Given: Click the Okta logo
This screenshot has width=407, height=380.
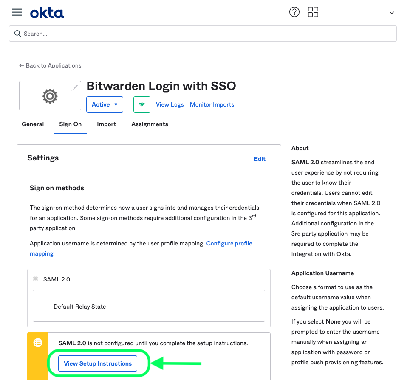Looking at the screenshot, I should point(47,13).
